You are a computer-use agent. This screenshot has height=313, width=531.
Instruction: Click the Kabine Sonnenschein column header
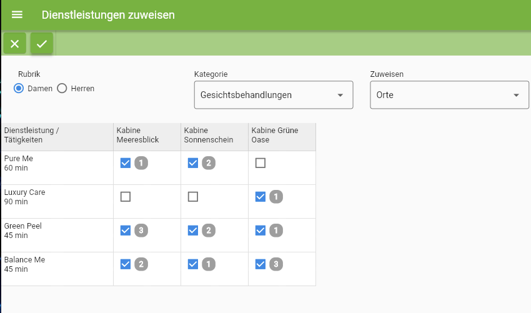pyautogui.click(x=215, y=137)
